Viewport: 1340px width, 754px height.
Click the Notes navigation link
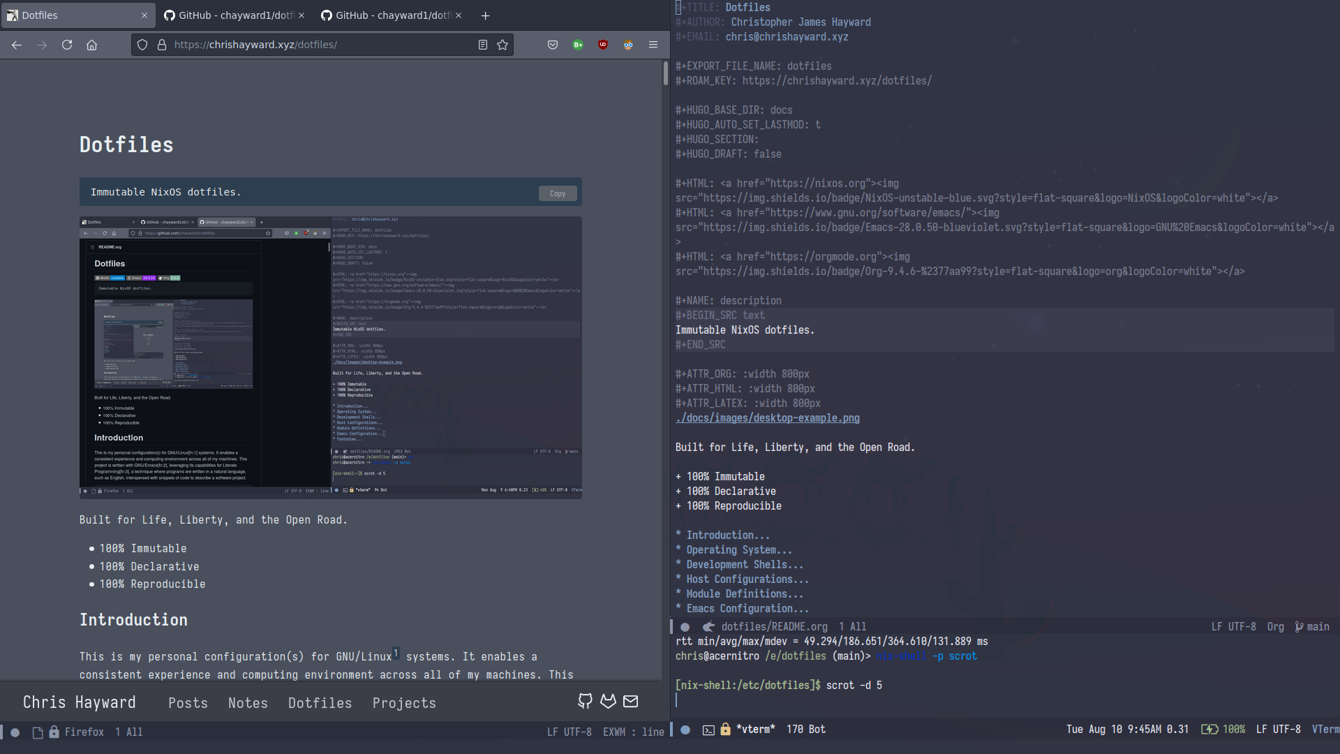click(248, 702)
